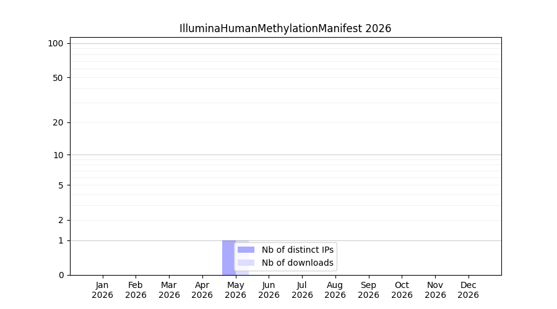Click the May 2026 x-axis label
The height and width of the screenshot is (309, 557).
pos(236,290)
